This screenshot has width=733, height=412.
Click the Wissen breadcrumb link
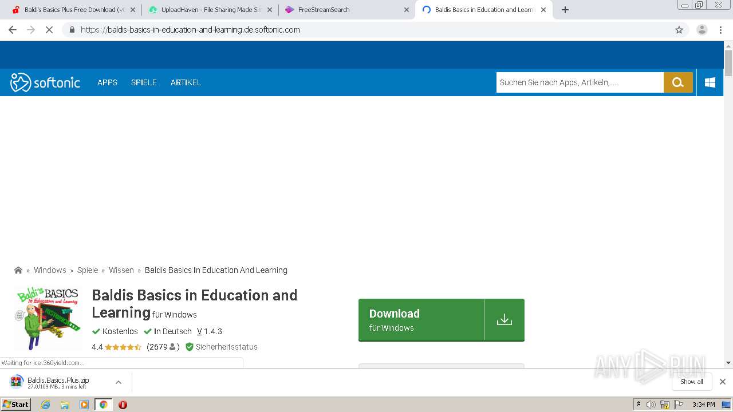tap(121, 270)
